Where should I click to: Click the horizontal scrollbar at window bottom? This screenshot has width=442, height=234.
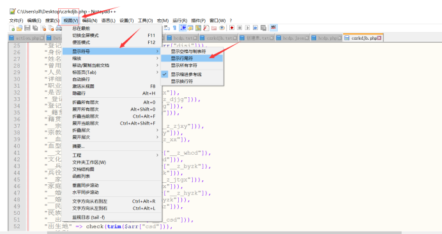224,233
